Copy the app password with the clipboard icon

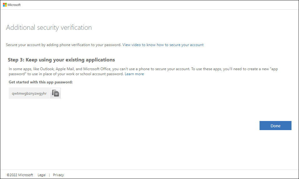coord(55,93)
